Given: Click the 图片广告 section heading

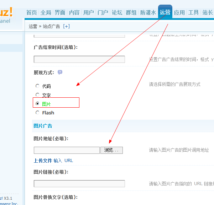Looking at the screenshot, I should pyautogui.click(x=43, y=126).
